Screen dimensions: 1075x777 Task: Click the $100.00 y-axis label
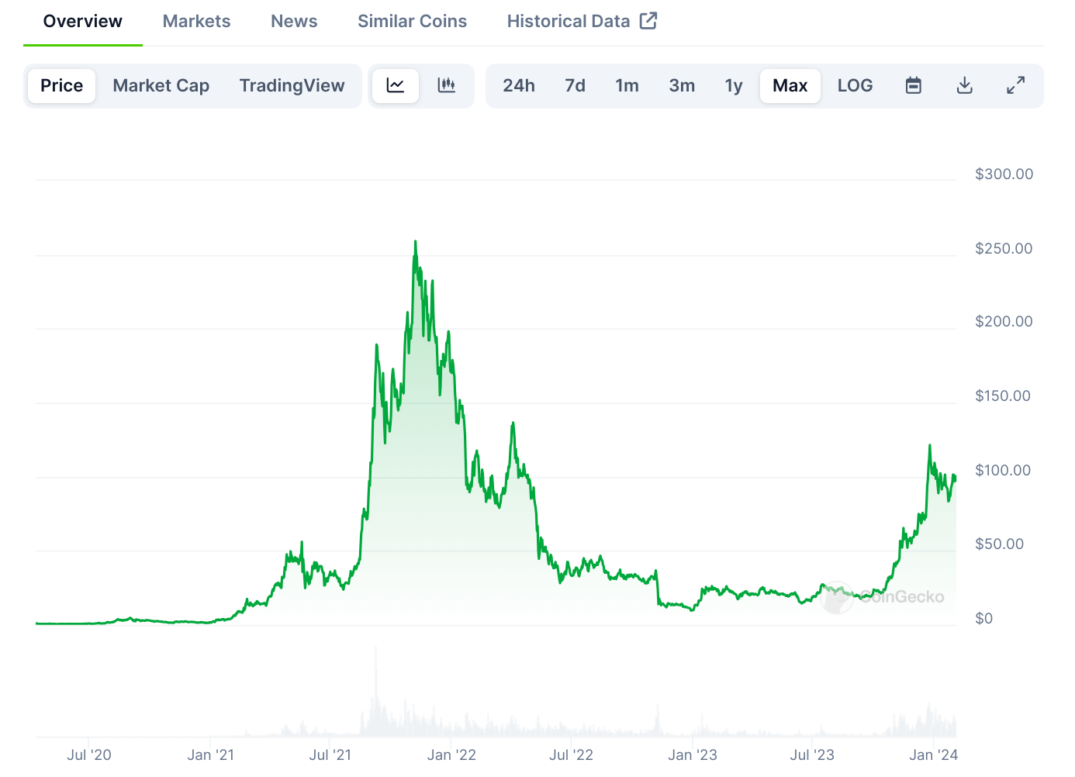coord(1003,470)
